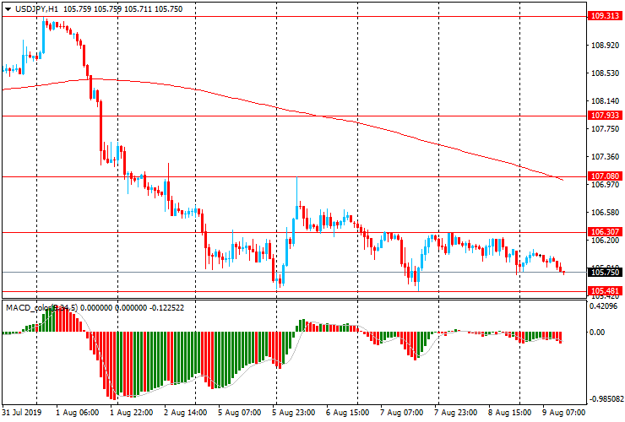625x422 pixels.
Task: Click the 2 Aug 14:00 time axis label
Action: point(185,412)
